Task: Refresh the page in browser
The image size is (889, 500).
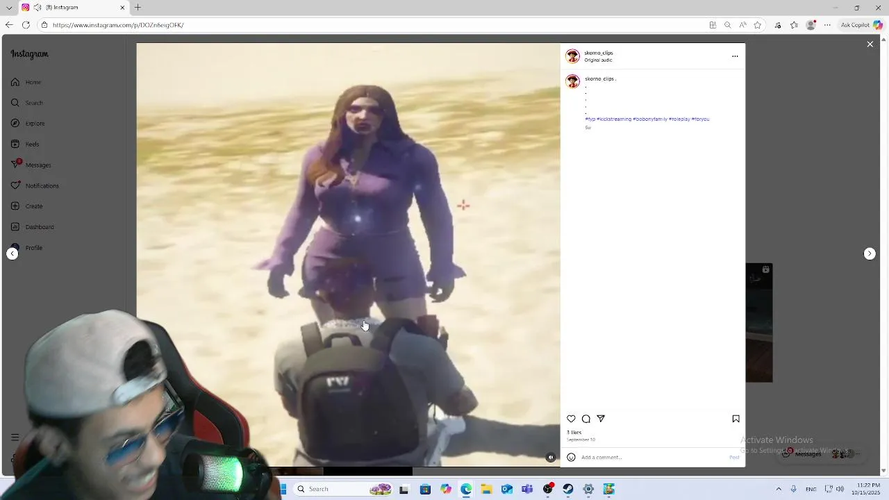Action: tap(26, 25)
